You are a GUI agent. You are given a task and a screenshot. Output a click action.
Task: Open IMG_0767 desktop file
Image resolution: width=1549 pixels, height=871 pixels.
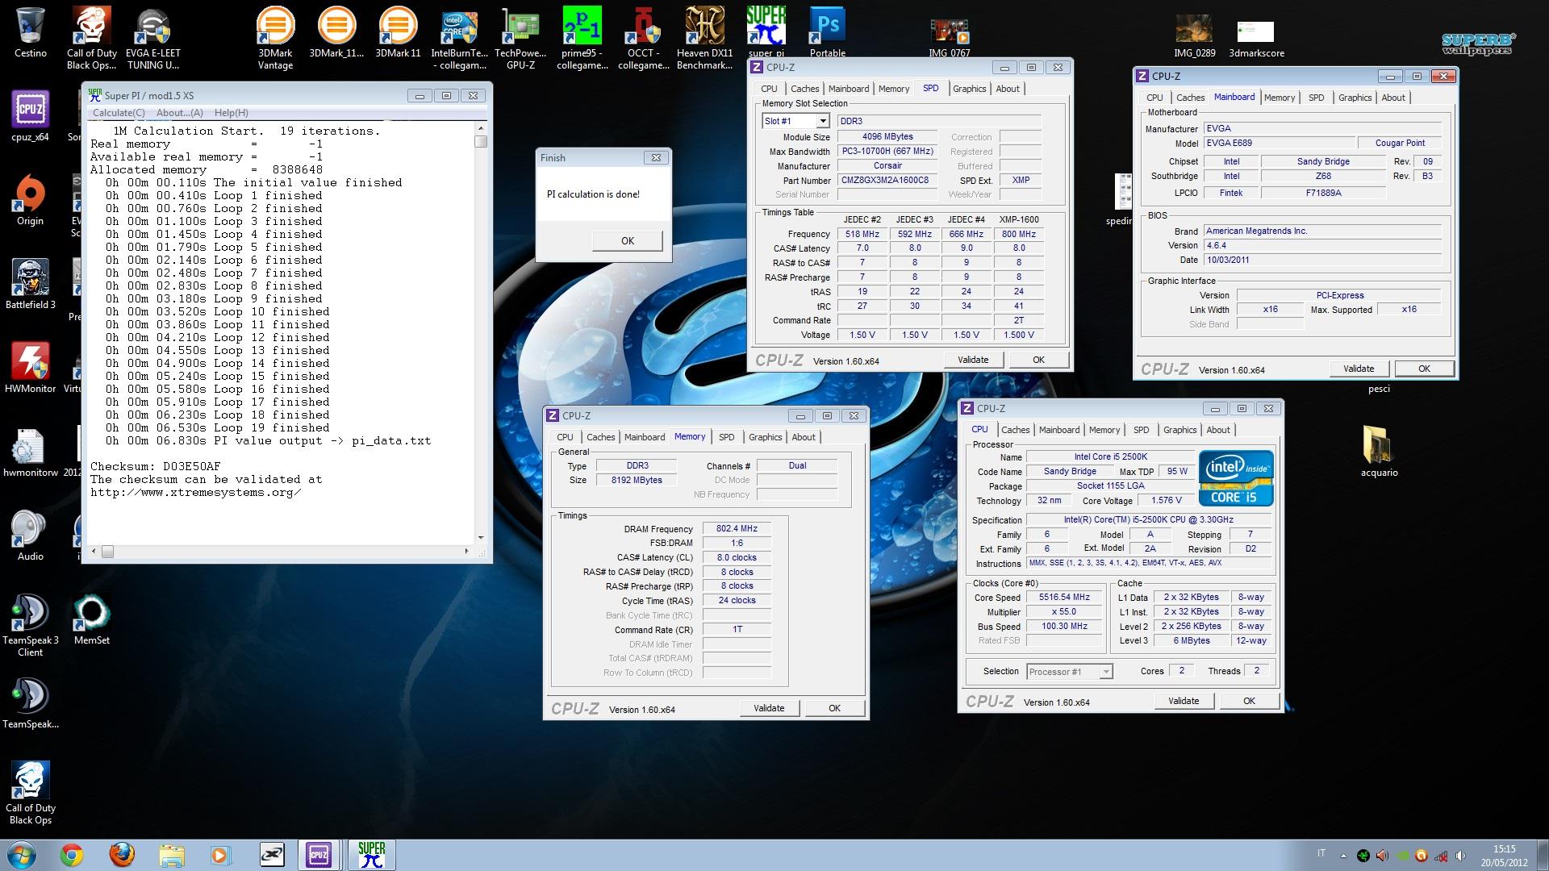(x=950, y=38)
